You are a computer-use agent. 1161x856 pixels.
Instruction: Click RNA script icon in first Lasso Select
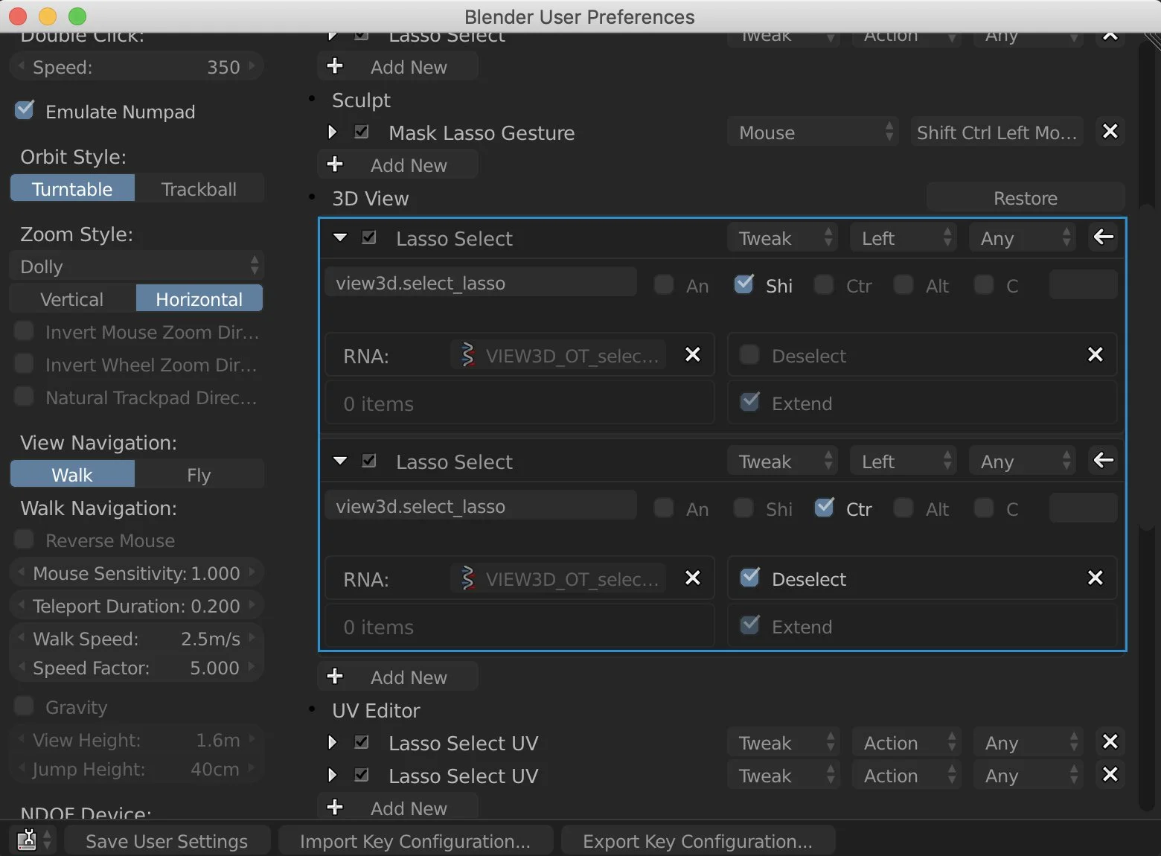pyautogui.click(x=467, y=355)
